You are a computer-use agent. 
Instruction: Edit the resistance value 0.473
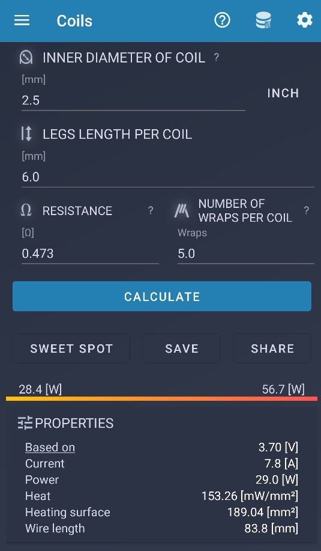pos(90,254)
